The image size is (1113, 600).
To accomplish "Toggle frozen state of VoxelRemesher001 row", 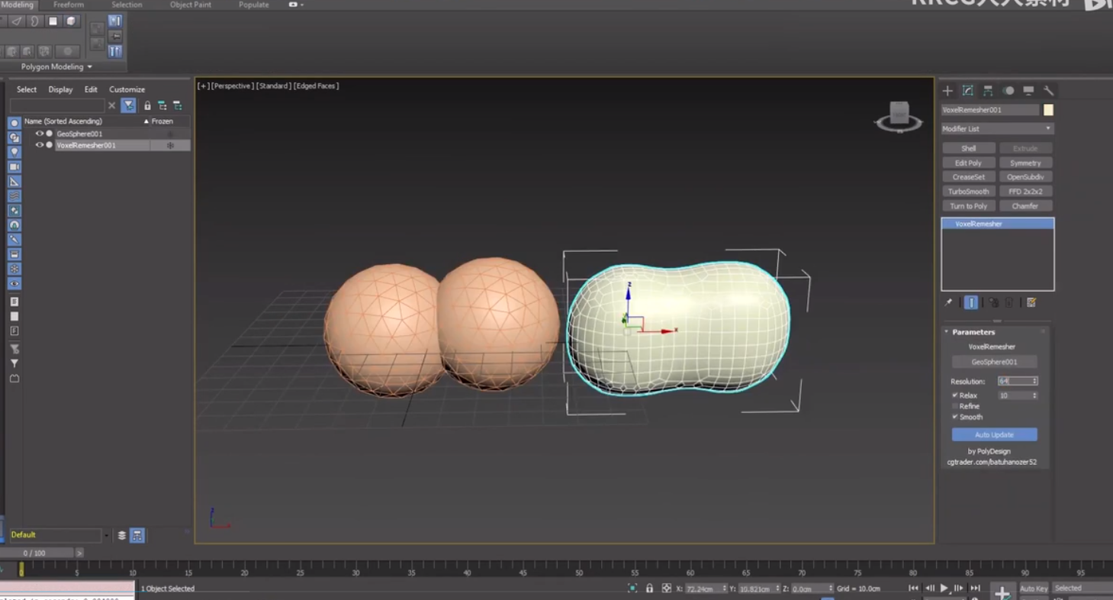I will click(x=170, y=145).
